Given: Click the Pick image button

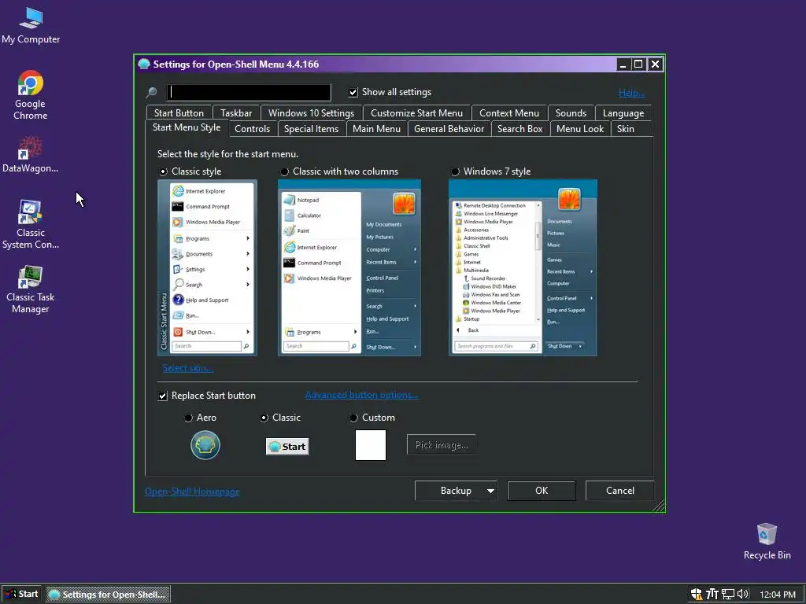Looking at the screenshot, I should coord(442,445).
